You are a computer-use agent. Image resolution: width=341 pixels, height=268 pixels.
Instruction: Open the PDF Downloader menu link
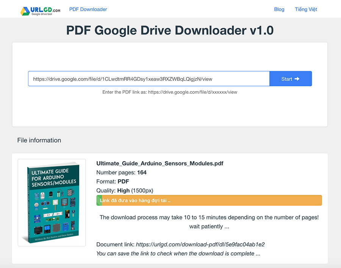click(x=88, y=9)
